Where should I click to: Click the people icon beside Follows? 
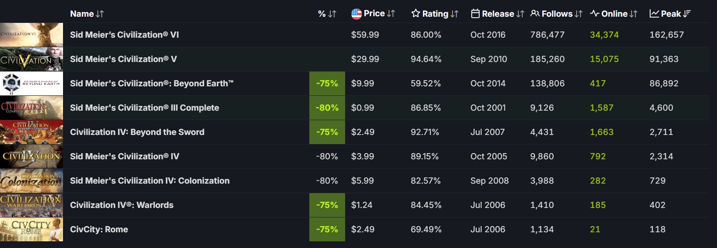(x=535, y=14)
